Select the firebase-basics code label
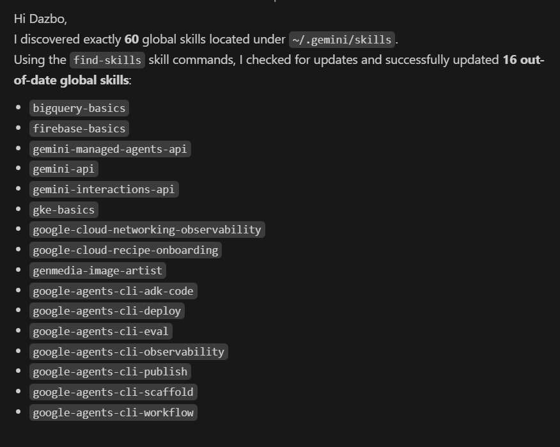Viewport: 560px width, 447px height. point(79,129)
